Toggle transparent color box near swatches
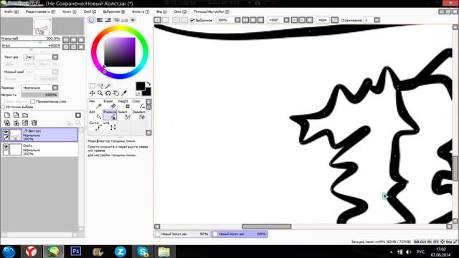The height and width of the screenshot is (258, 459). (x=138, y=94)
